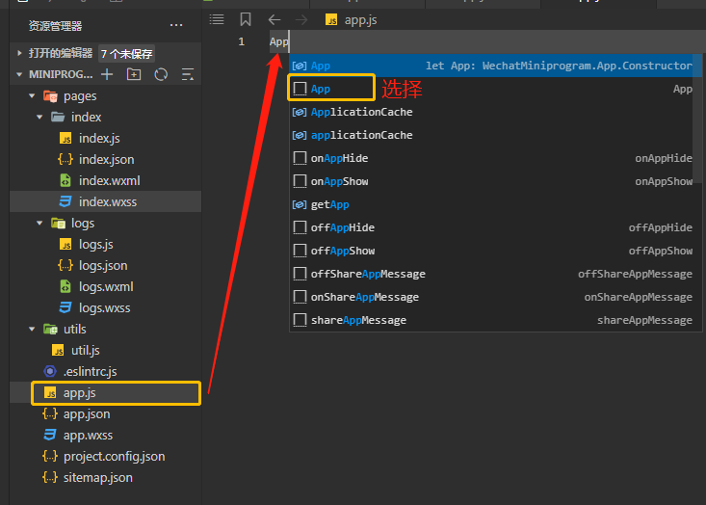This screenshot has width=706, height=505.
Task: Click the 资源管理器 panel title
Action: pyautogui.click(x=55, y=26)
